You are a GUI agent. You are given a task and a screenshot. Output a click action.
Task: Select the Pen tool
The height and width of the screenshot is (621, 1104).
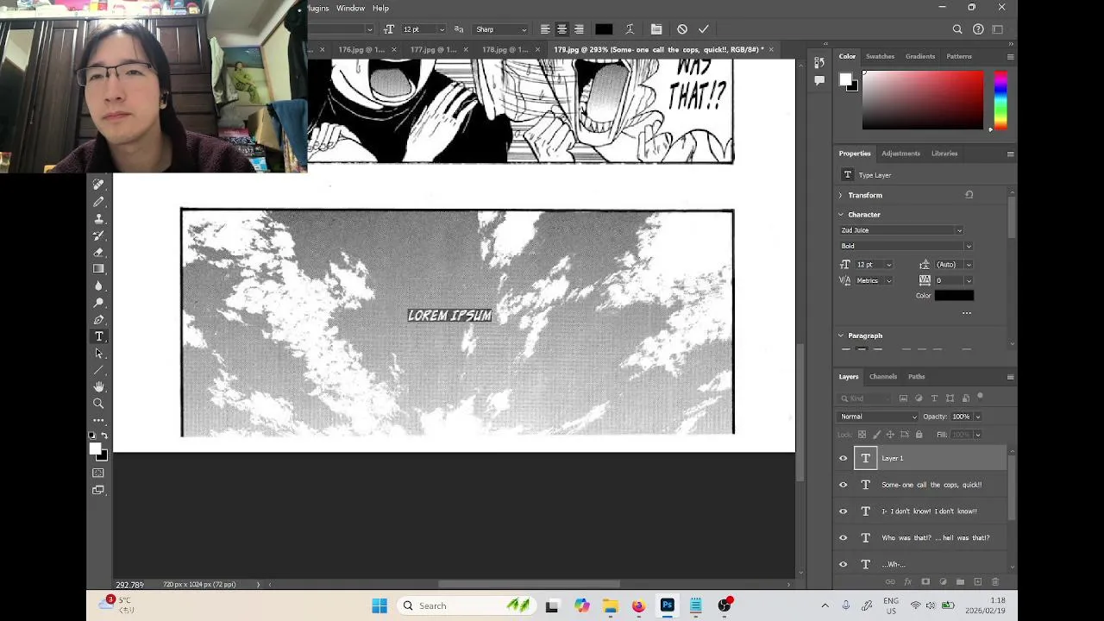coord(98,319)
